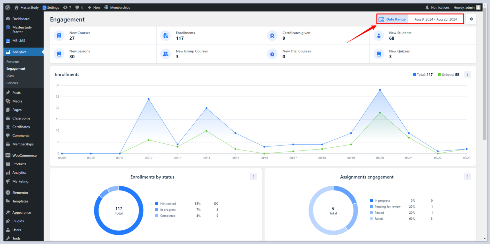
Task: Toggle the Total series in Enrollments legend
Action: [x=423, y=75]
